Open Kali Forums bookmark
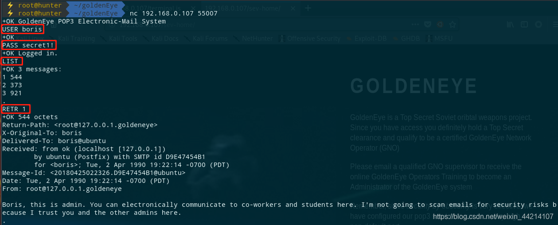This screenshot has width=558, height=225. point(206,39)
